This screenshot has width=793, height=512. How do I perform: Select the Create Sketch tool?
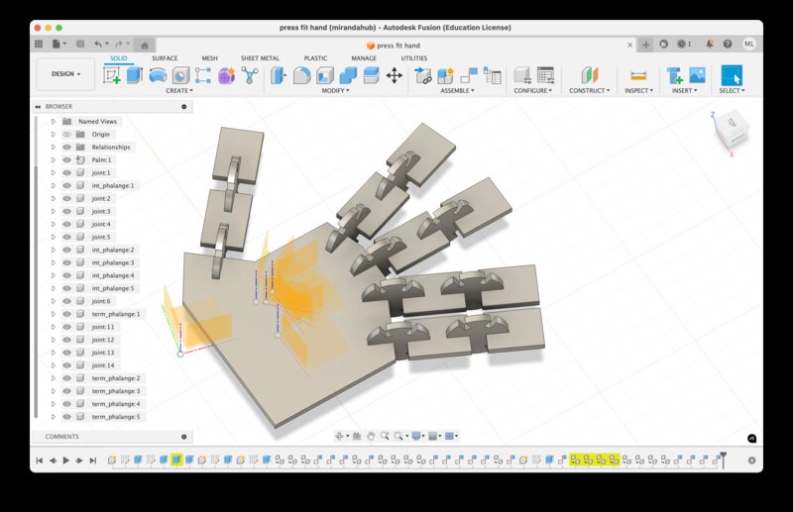112,75
